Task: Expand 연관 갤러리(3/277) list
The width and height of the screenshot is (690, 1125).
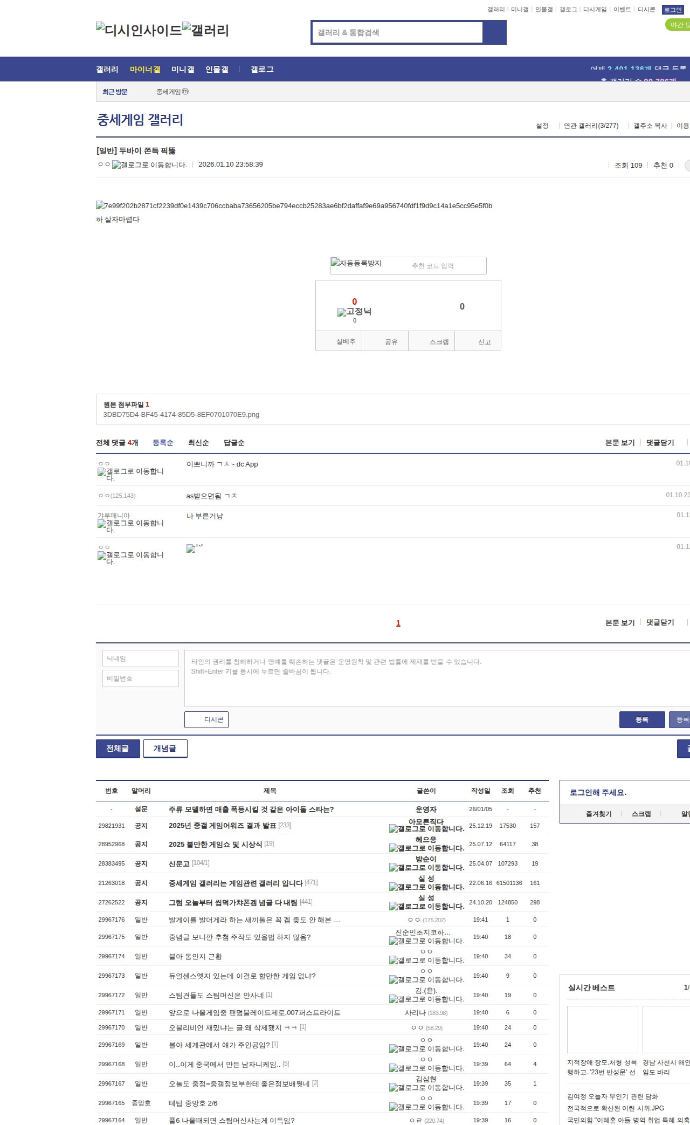Action: [591, 126]
